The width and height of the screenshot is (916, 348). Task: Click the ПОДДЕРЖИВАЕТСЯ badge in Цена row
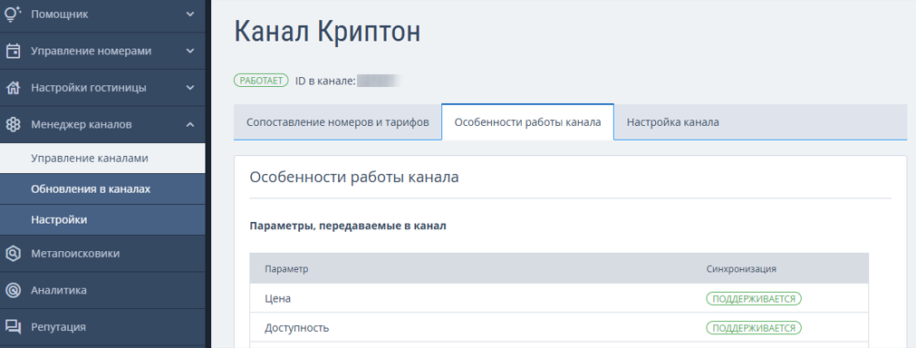[754, 298]
